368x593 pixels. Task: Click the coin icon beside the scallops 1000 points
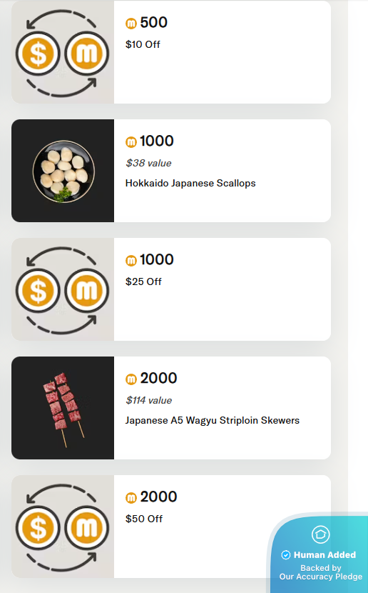coord(131,142)
